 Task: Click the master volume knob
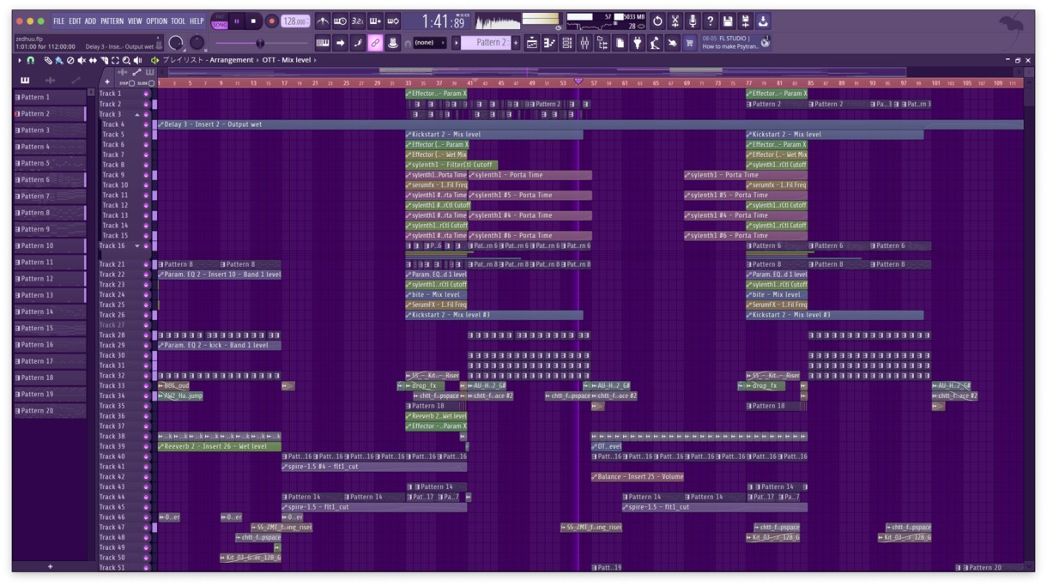(176, 43)
